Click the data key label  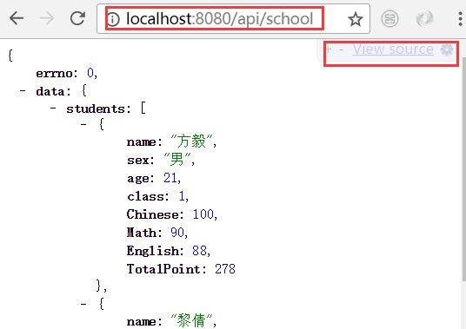(50, 91)
